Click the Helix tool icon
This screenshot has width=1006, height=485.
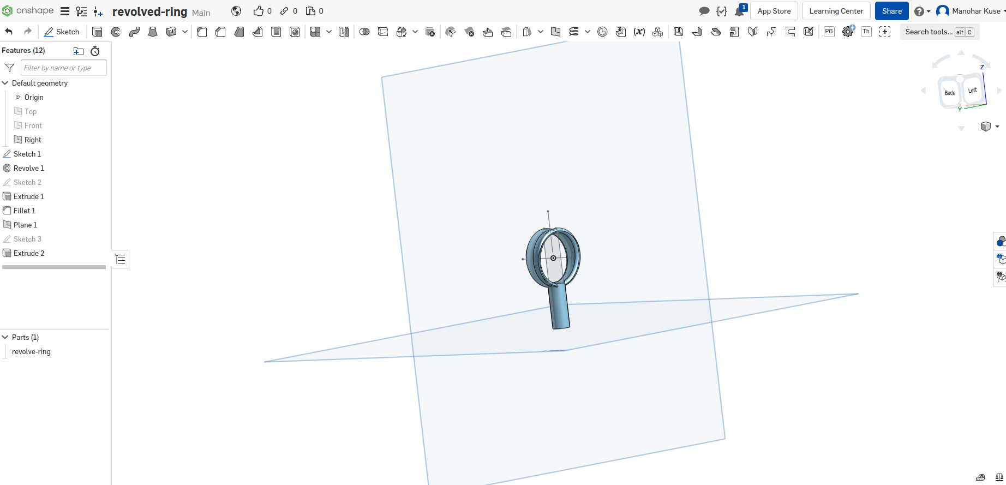pos(573,32)
